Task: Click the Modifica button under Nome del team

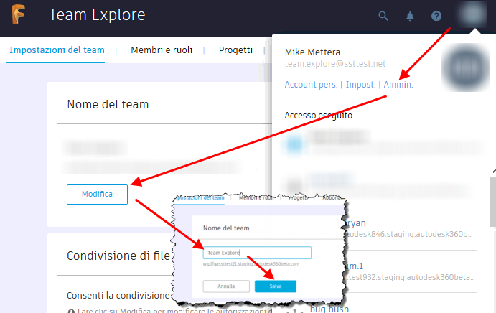Action: point(97,195)
